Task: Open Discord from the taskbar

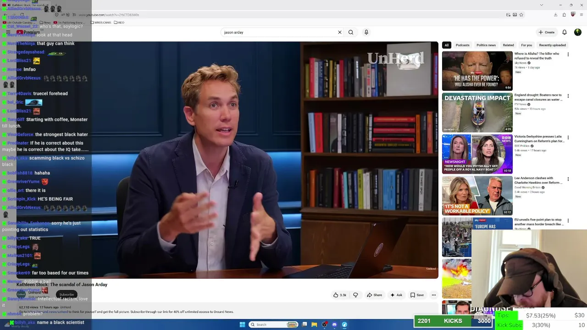Action: click(334, 324)
